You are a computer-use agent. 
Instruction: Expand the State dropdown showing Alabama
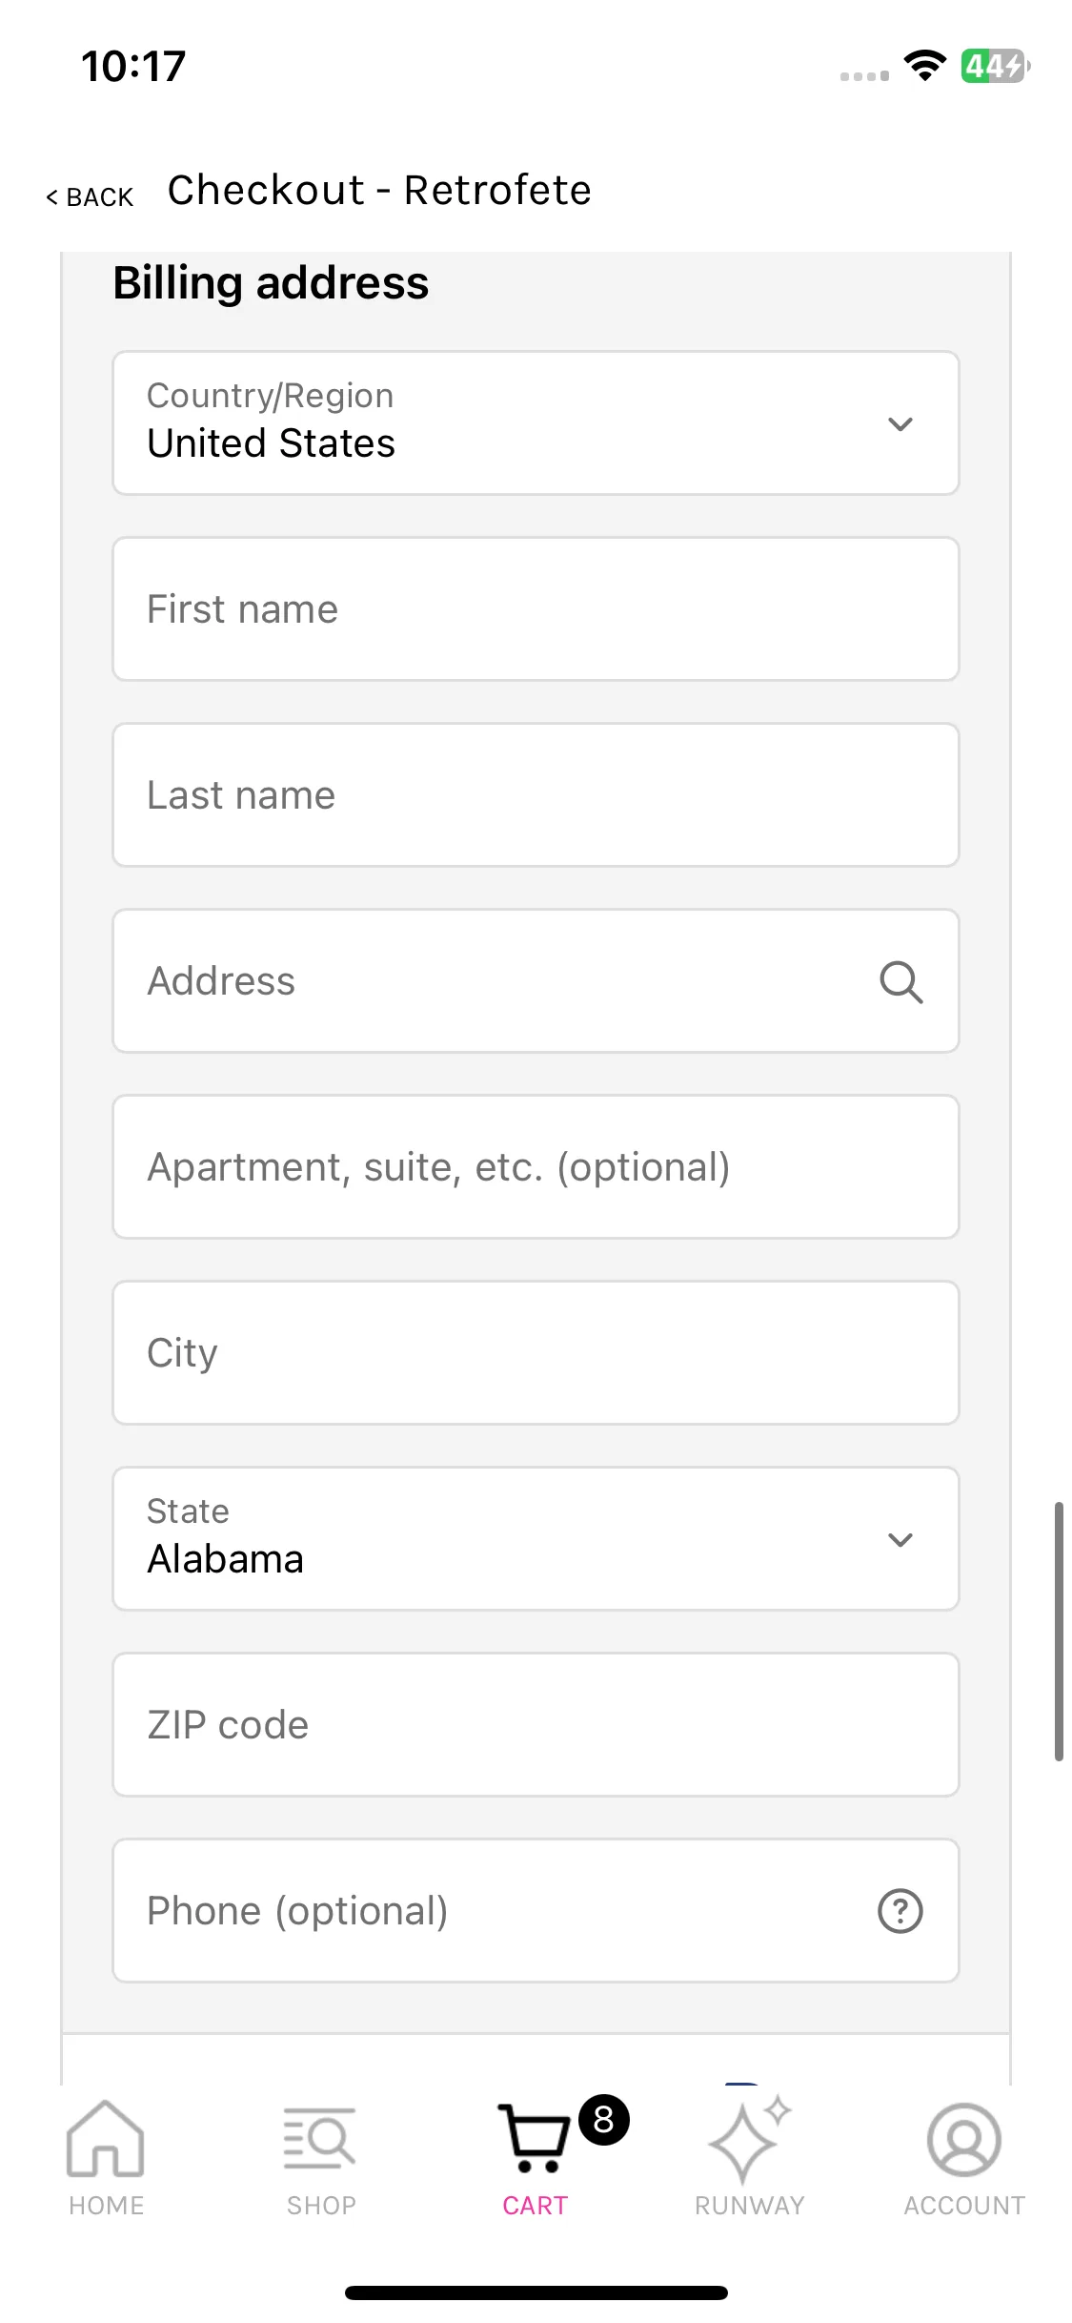click(536, 1538)
